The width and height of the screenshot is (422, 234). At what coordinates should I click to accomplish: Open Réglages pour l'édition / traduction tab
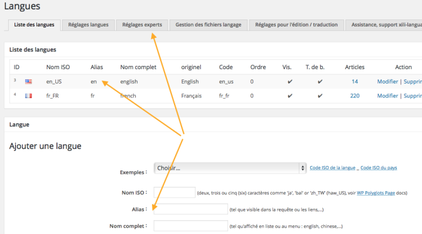click(296, 25)
